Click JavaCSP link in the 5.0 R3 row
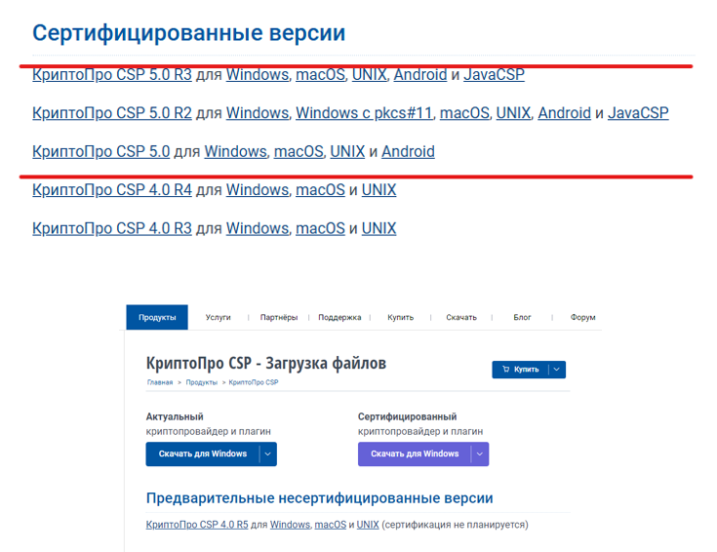 [494, 74]
